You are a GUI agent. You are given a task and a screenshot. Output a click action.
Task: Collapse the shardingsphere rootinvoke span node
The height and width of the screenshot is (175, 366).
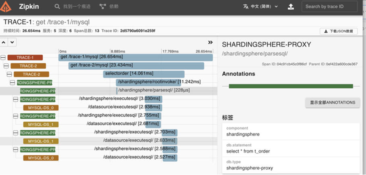pos(12,82)
